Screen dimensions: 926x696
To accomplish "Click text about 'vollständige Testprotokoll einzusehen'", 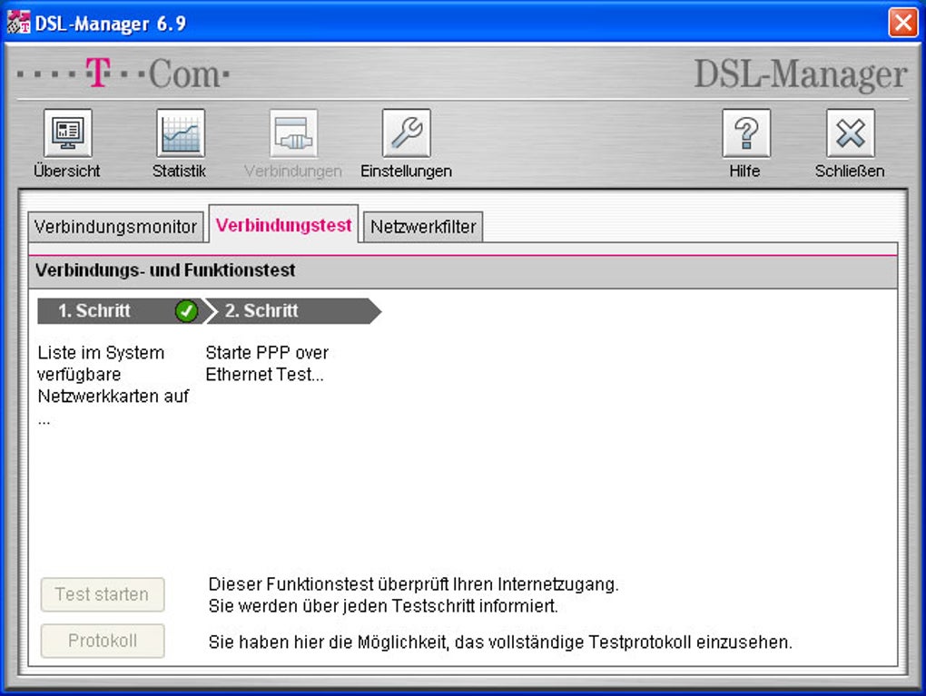I will 500,642.
